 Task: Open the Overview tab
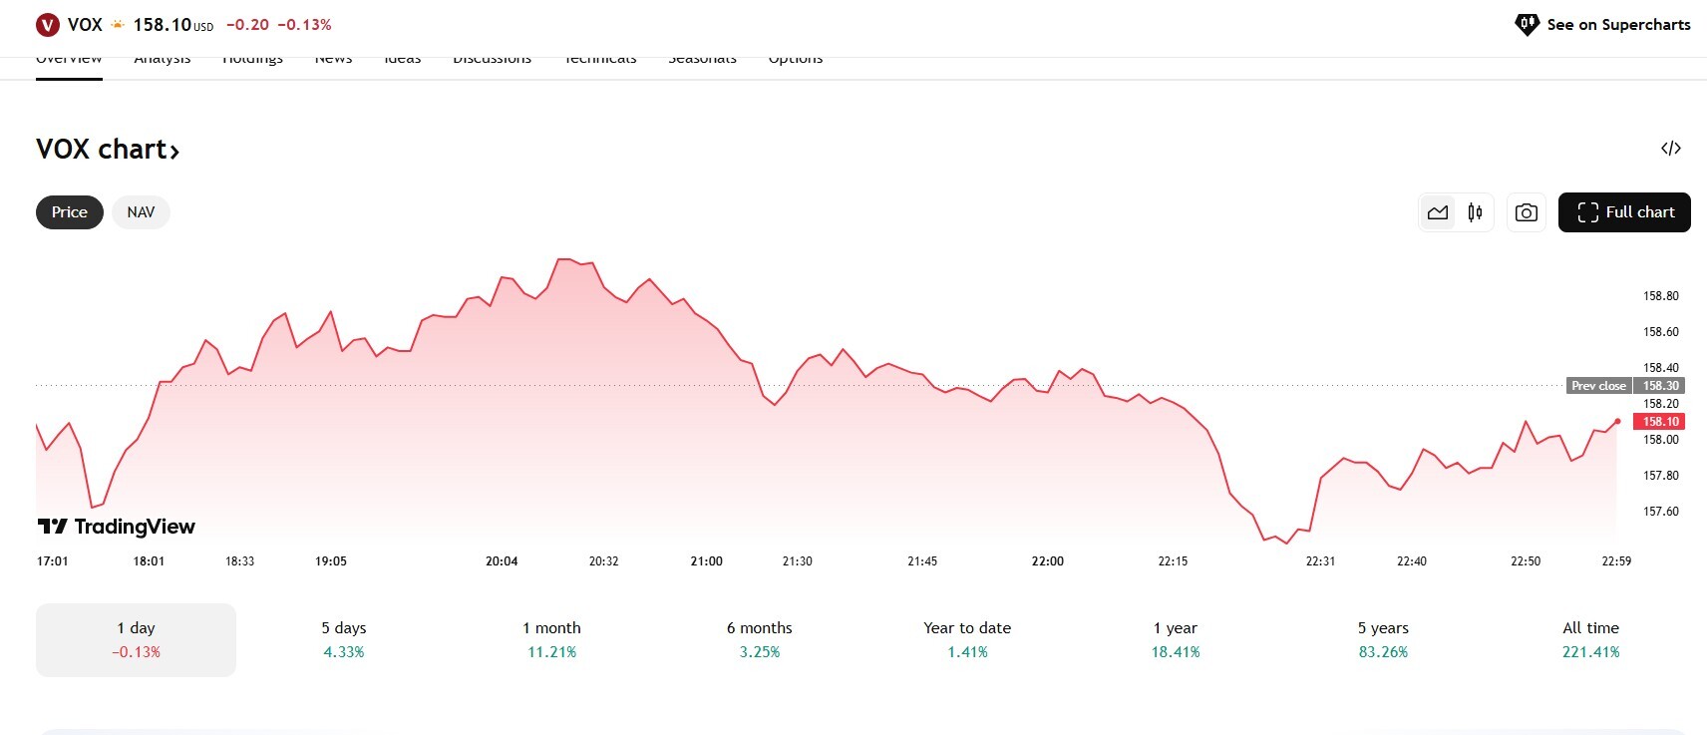(x=69, y=62)
